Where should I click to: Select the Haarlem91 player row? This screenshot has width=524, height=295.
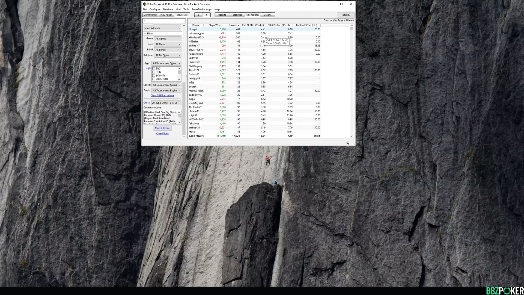point(195,62)
